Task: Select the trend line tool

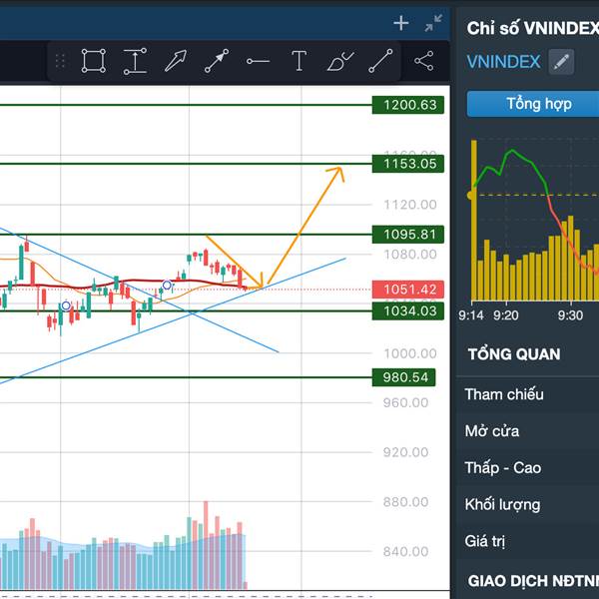Action: 380,61
